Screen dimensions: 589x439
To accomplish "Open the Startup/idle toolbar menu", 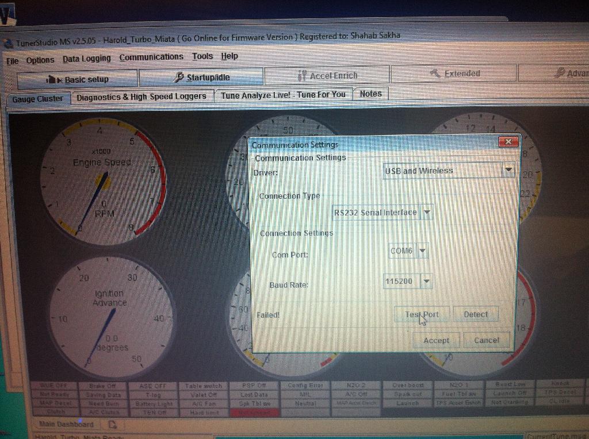I will [x=201, y=78].
